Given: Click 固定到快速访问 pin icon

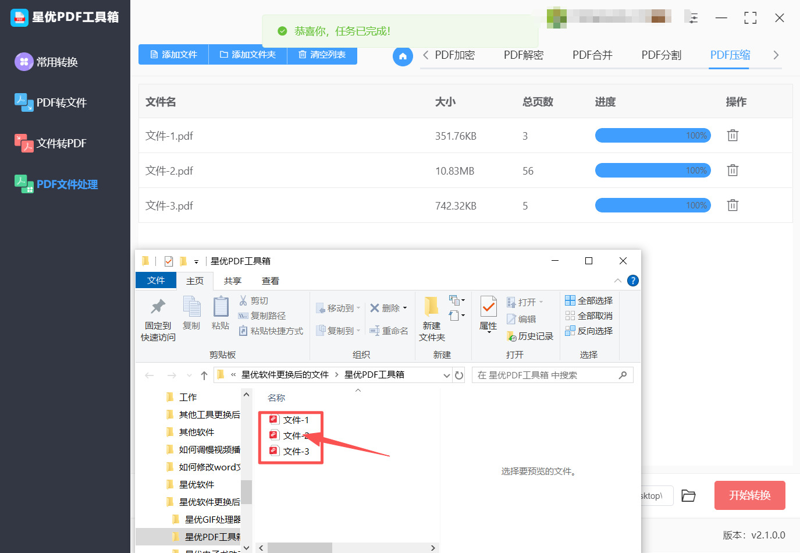Looking at the screenshot, I should coord(158,306).
